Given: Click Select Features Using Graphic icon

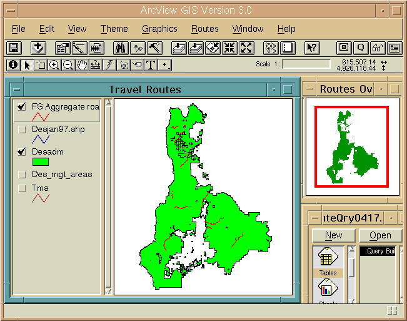Looking at the screenshot, I should (271, 48).
